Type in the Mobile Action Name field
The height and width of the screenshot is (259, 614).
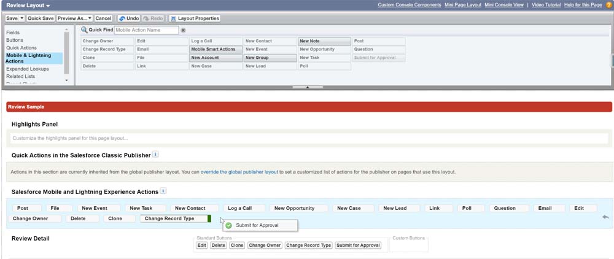coord(146,30)
